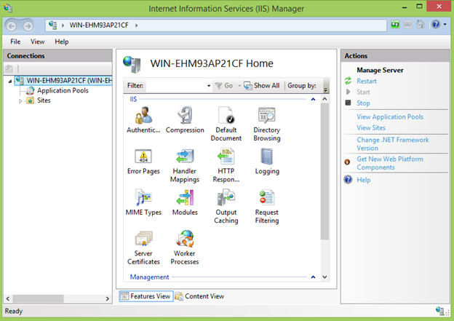Select the Error Pages feature
Viewport: 454px width, 321px height.
[x=143, y=162]
